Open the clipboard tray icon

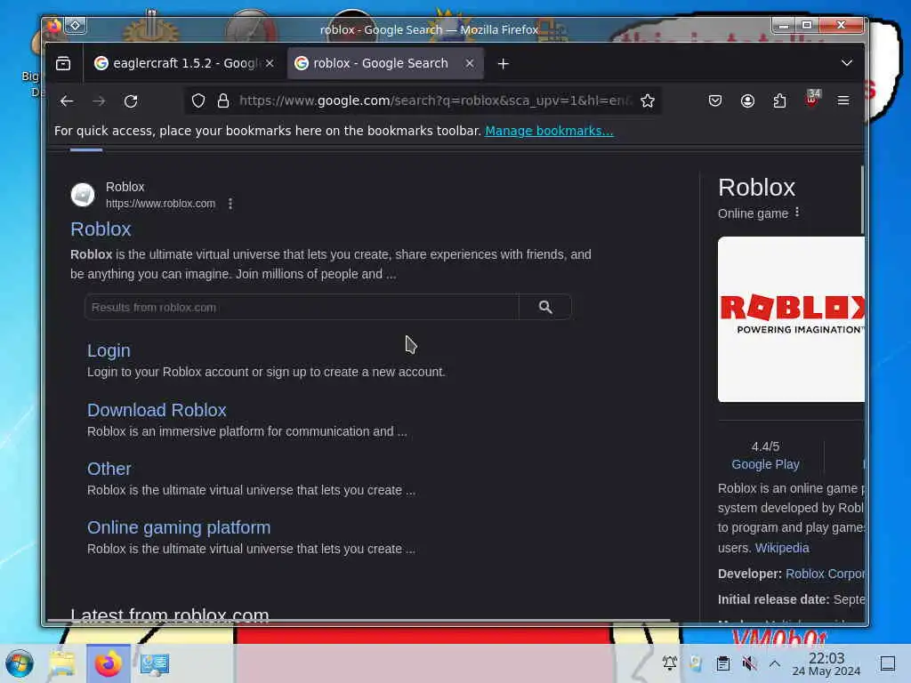[x=722, y=663]
